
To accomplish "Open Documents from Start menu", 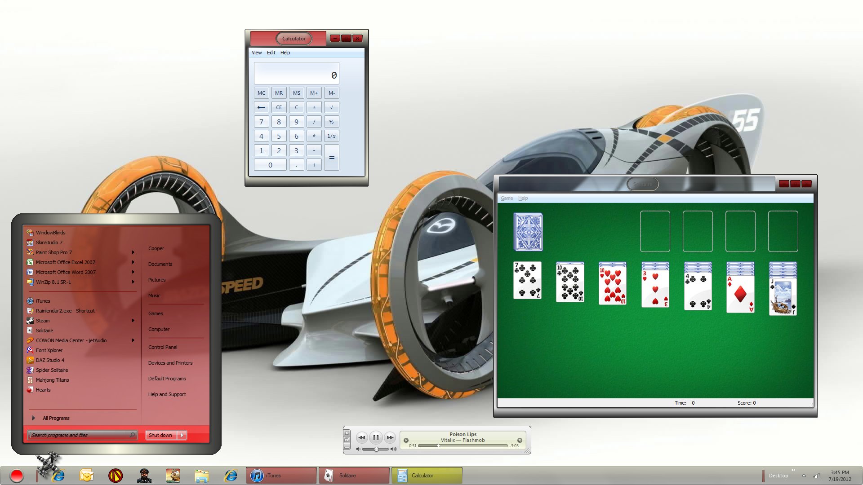I will click(x=160, y=264).
